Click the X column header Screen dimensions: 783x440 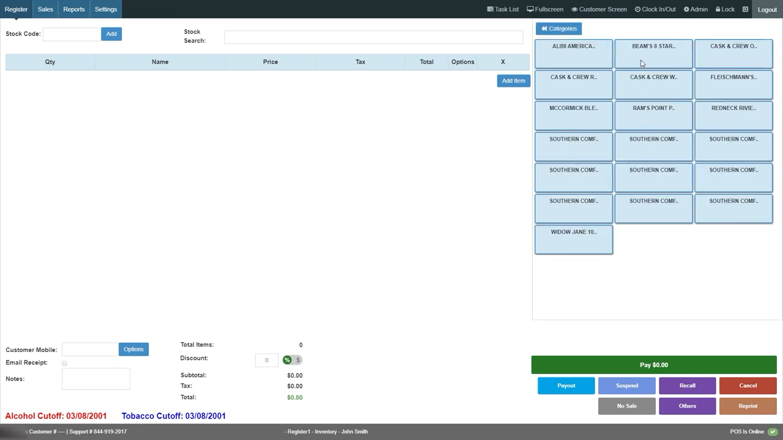503,62
